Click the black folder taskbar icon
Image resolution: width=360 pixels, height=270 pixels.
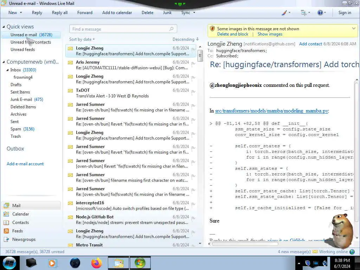pyautogui.click(x=31, y=263)
